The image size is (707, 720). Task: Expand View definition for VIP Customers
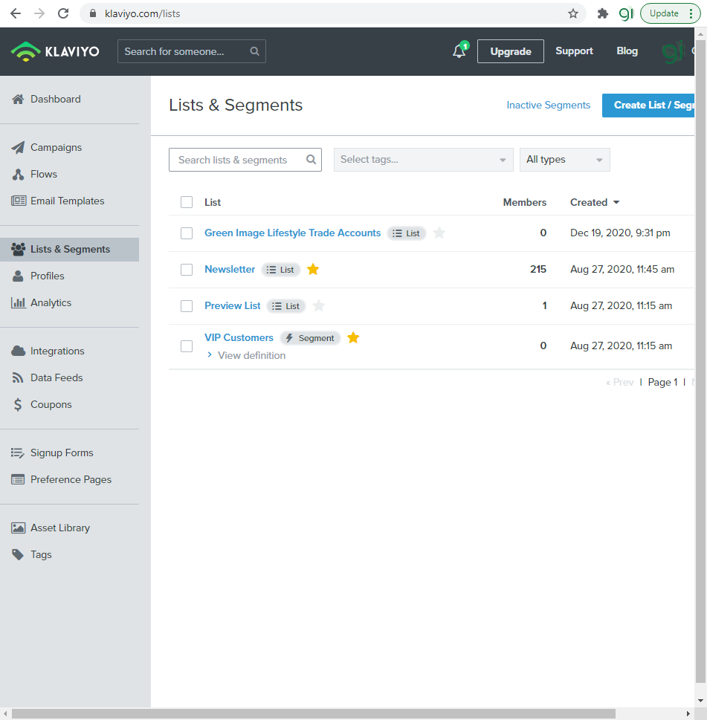point(246,355)
